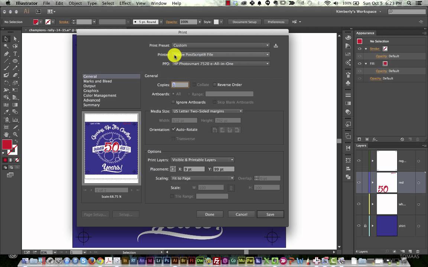Select the Selection tool arrow
Image resolution: width=428 pixels, height=267 pixels.
click(6, 39)
